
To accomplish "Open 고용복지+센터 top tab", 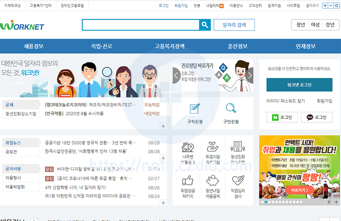I will (40, 6).
